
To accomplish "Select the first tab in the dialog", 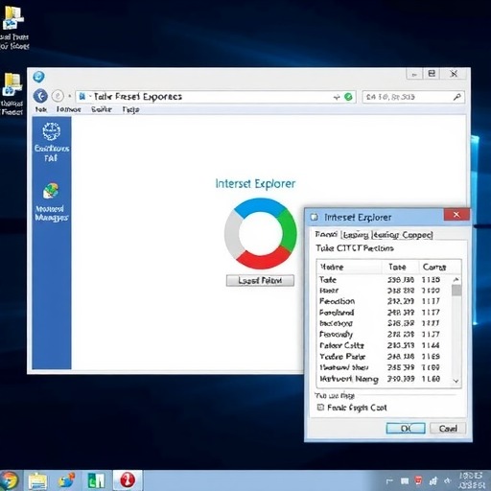I will pyautogui.click(x=326, y=234).
